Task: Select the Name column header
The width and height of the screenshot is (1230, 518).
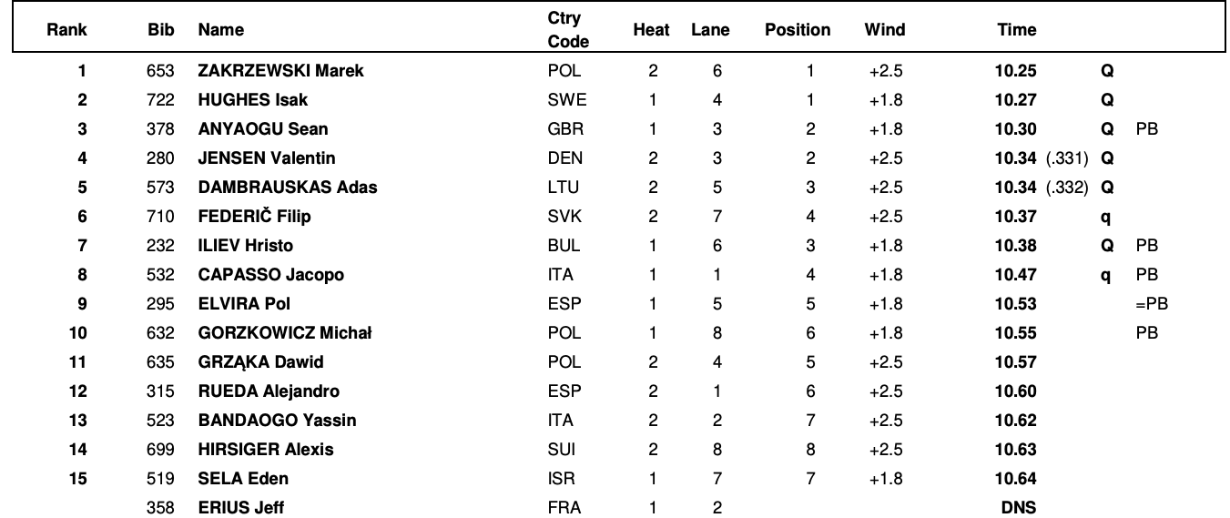Action: point(221,30)
